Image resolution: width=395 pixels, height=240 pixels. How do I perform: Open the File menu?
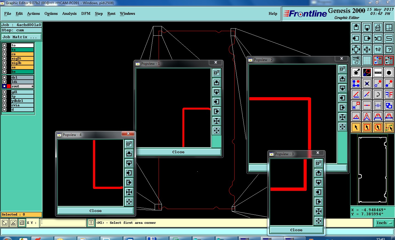[x=8, y=13]
